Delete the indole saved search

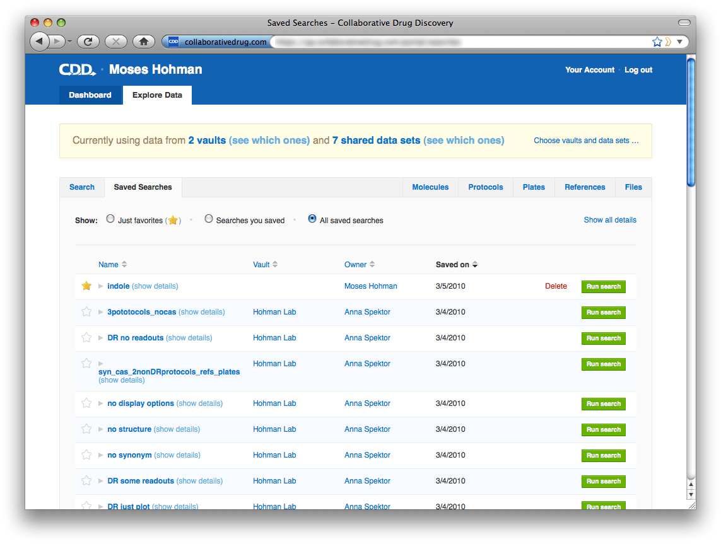(556, 286)
